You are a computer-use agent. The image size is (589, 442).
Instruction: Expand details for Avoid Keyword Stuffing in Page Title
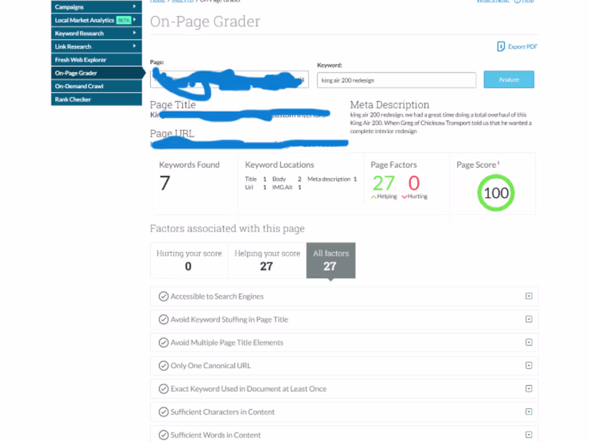(529, 319)
